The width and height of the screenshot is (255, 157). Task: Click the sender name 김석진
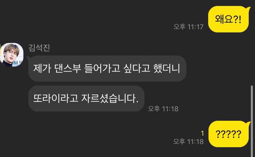[39, 48]
